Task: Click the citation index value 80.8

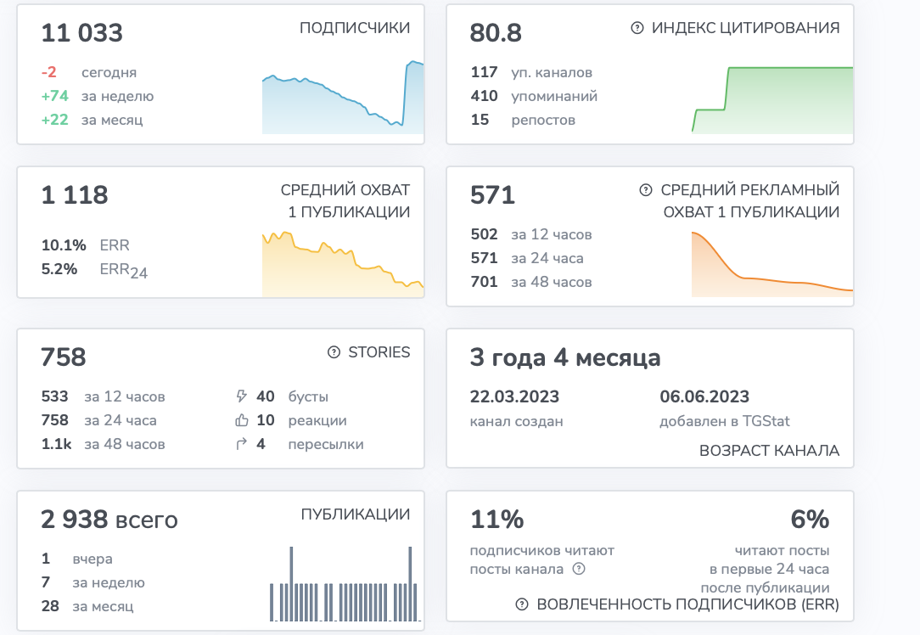Action: [x=496, y=33]
